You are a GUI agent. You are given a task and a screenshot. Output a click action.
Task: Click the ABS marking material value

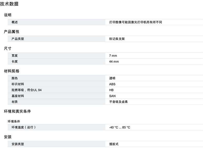[112, 84]
